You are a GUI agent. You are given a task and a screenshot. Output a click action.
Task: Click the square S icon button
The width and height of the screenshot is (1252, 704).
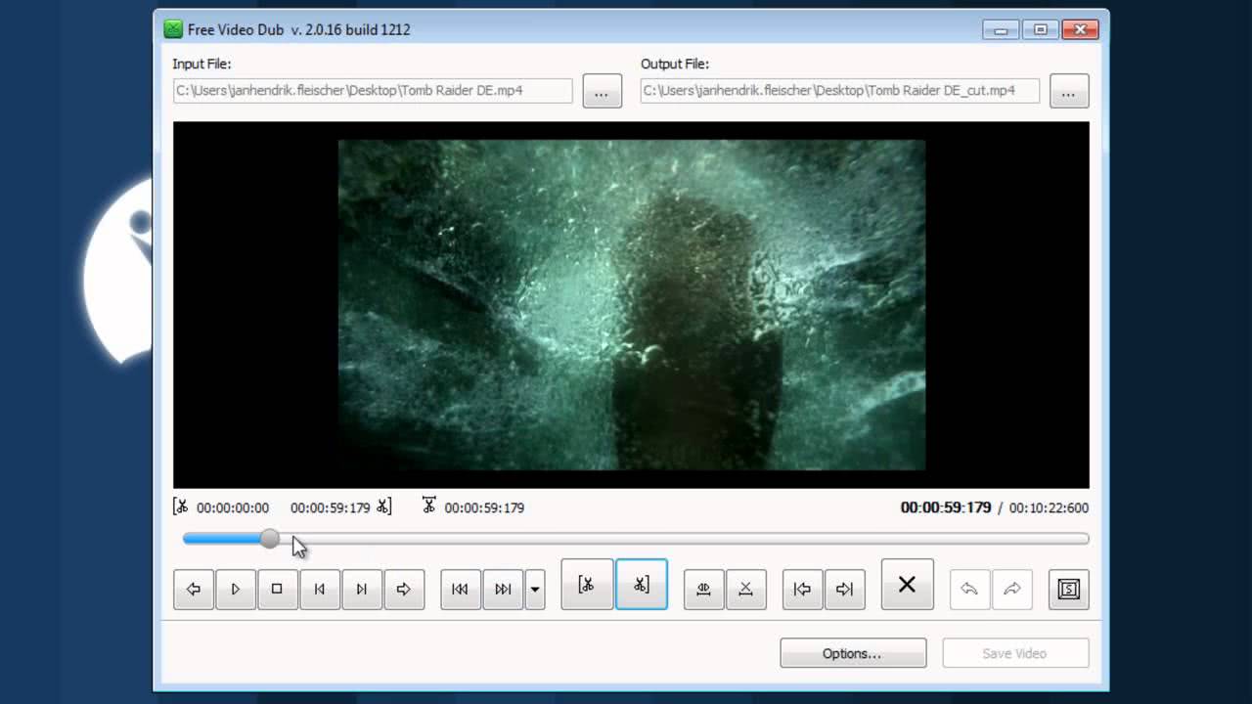pyautogui.click(x=1068, y=589)
